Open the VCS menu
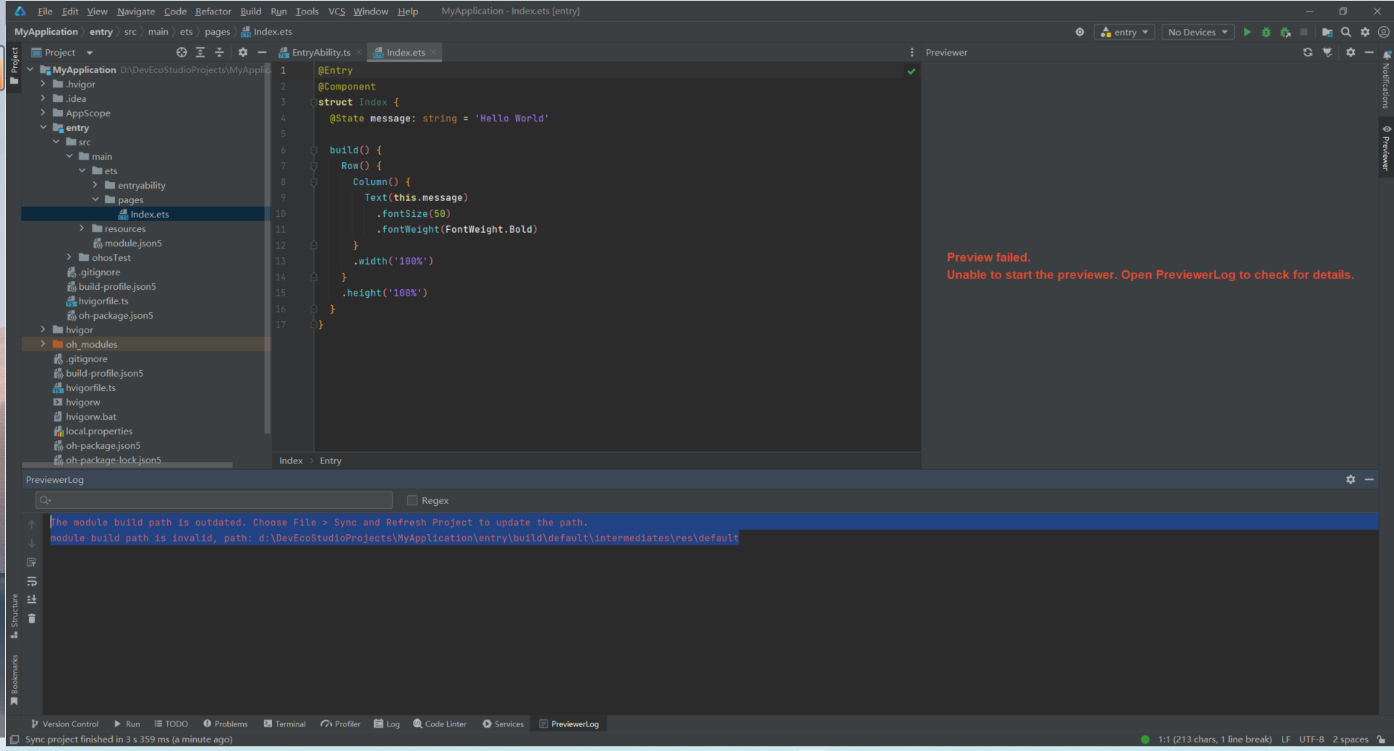Screen dimensions: 1394x751 point(336,11)
